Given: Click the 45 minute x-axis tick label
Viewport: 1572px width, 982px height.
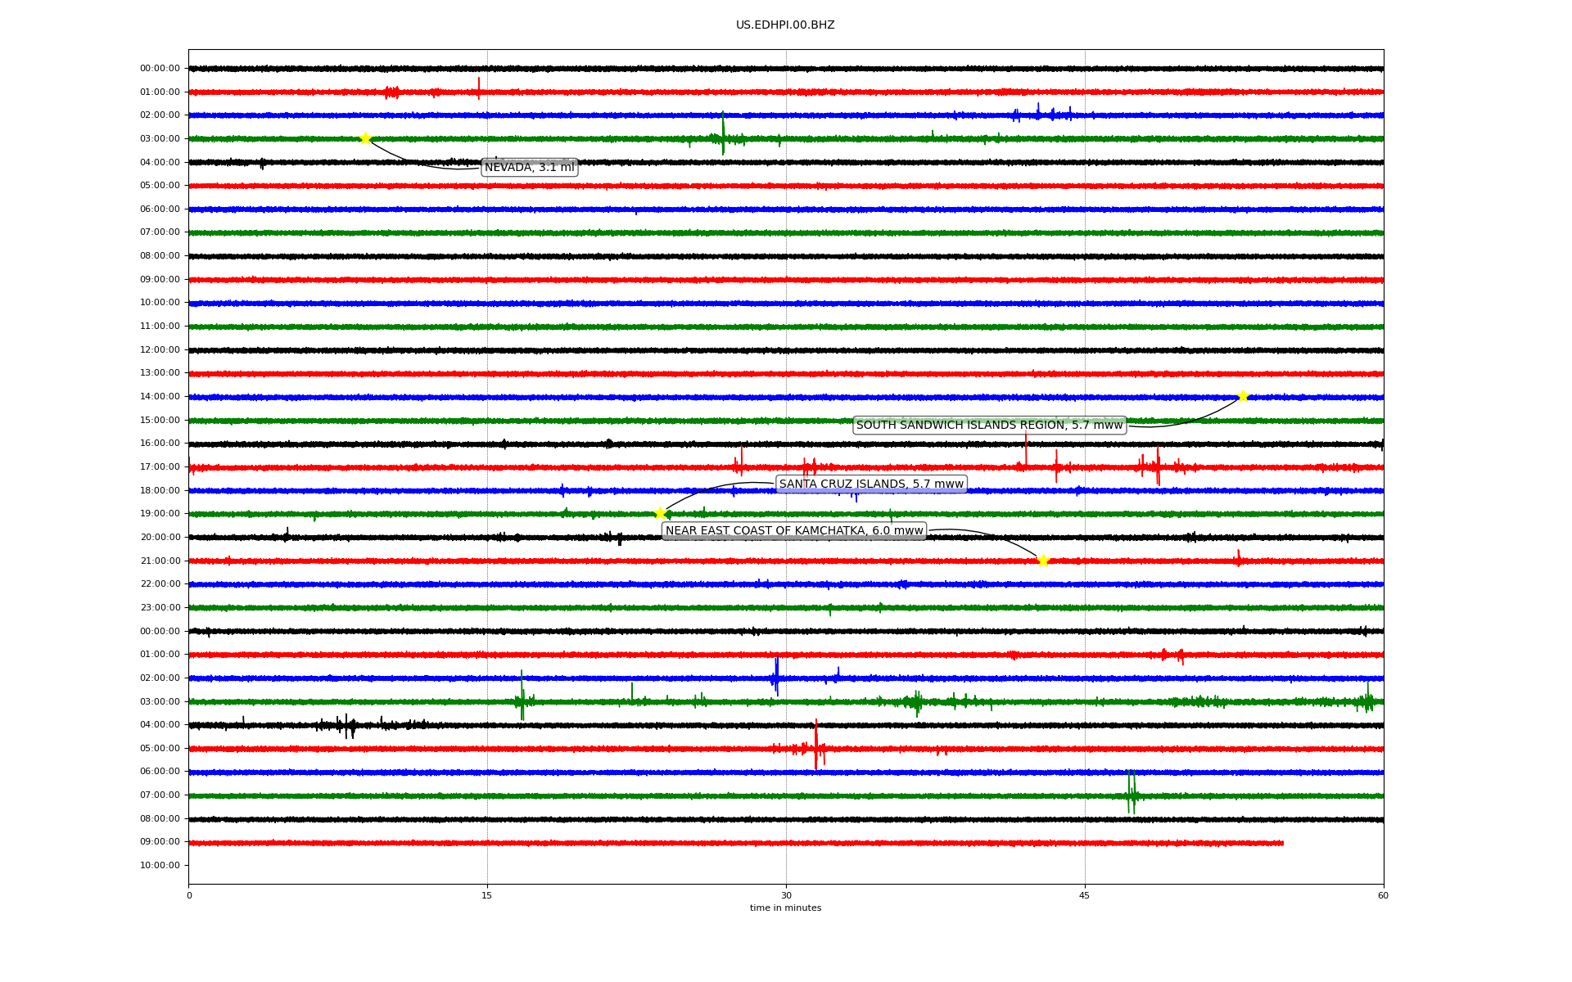Looking at the screenshot, I should click(1085, 895).
